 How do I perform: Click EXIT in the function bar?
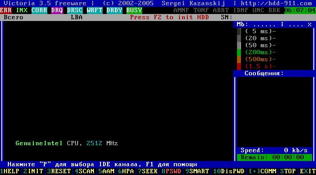(308, 171)
